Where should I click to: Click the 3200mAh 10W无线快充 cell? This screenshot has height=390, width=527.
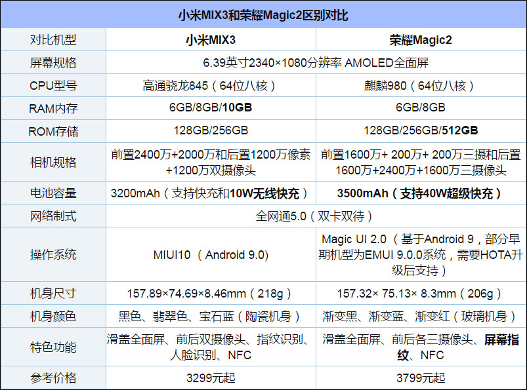(211, 193)
